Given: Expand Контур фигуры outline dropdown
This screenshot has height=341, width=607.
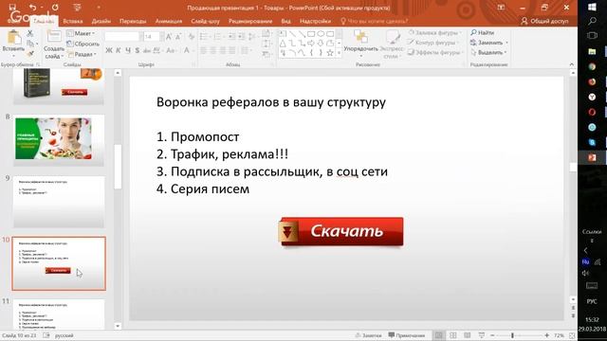Looking at the screenshot, I should point(433,43).
